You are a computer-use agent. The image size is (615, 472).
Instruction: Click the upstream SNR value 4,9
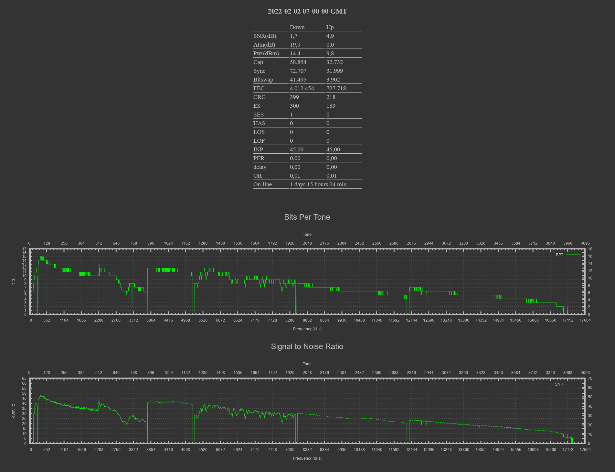click(330, 36)
